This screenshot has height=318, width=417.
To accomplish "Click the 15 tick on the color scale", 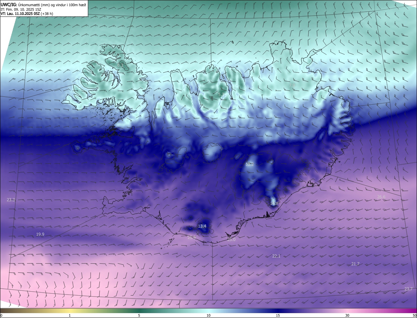I will (x=278, y=315).
